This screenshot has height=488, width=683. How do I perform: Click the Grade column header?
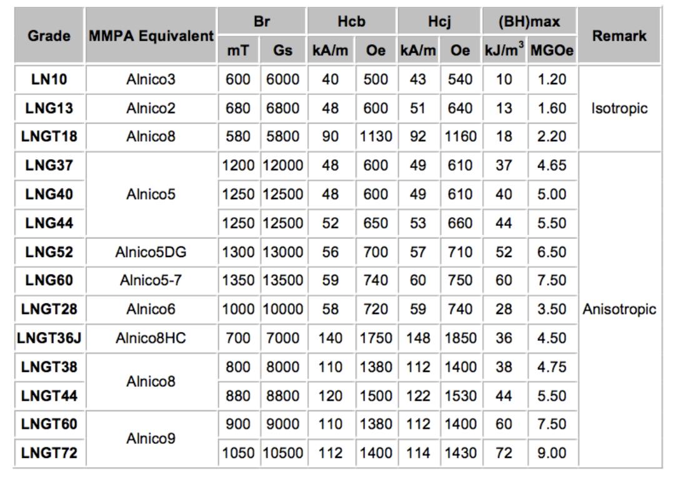click(x=49, y=36)
